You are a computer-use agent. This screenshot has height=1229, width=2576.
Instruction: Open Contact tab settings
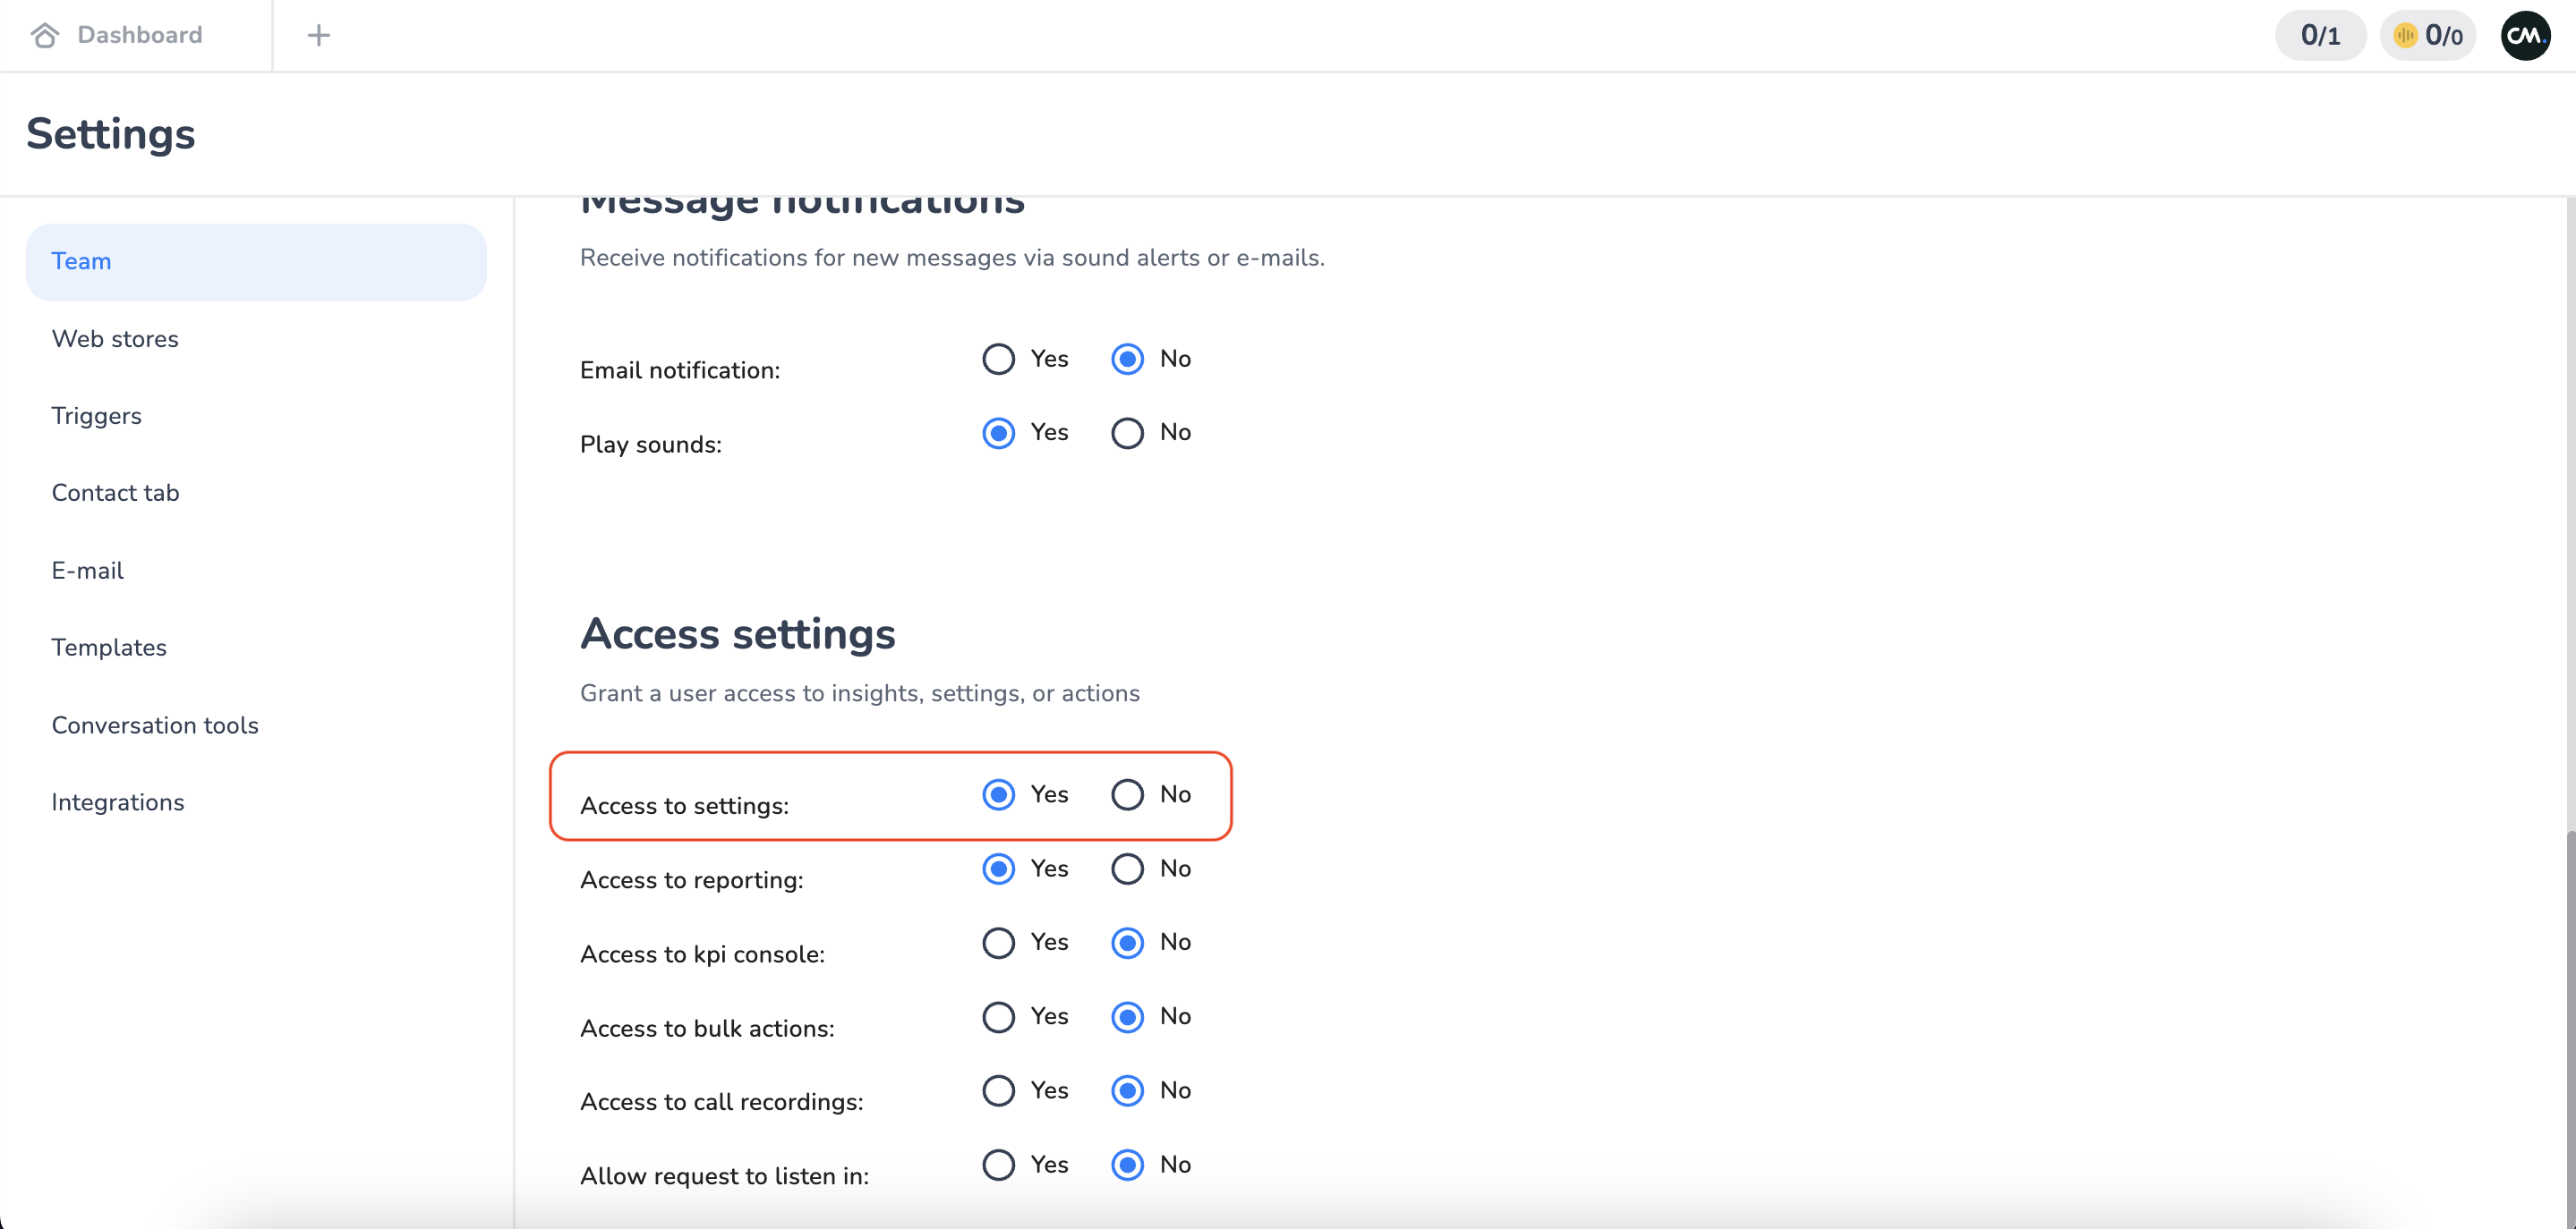[115, 493]
